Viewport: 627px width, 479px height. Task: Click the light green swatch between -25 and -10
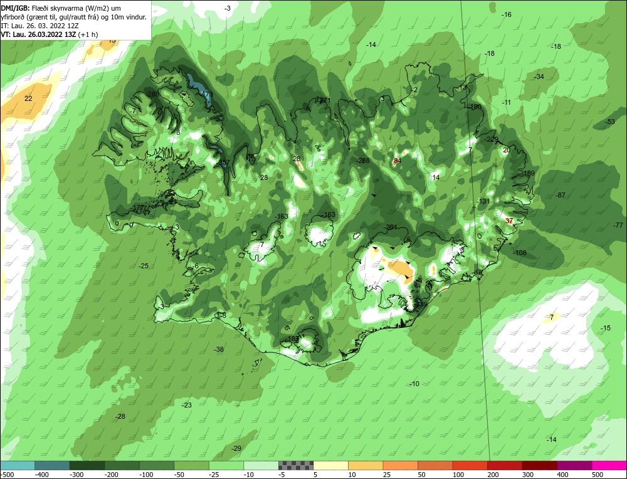(x=226, y=465)
